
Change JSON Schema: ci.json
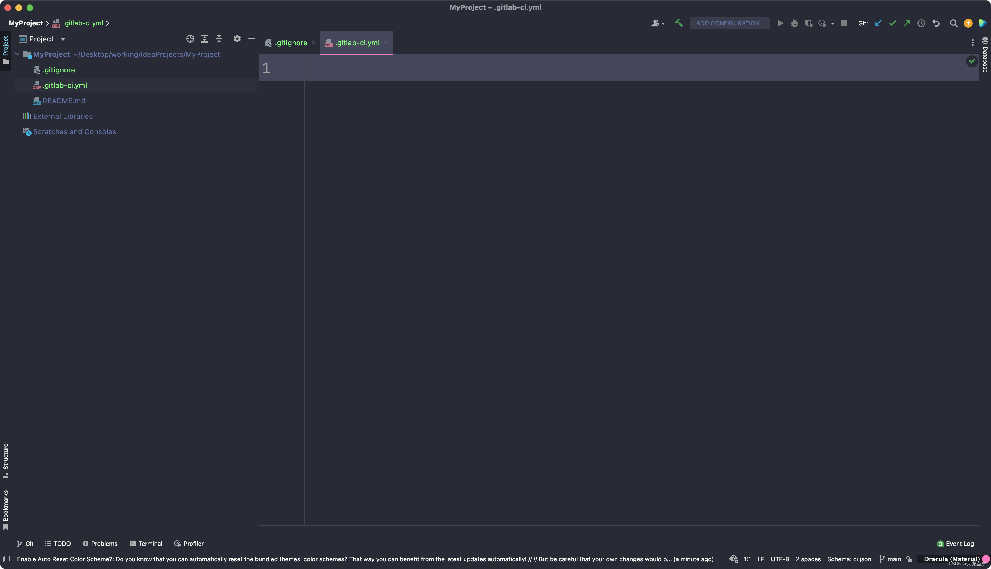pyautogui.click(x=849, y=559)
